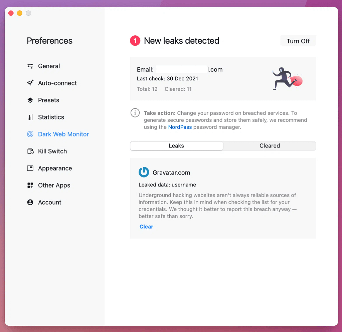Click the 'Cleared: 11' text

pyautogui.click(x=178, y=89)
